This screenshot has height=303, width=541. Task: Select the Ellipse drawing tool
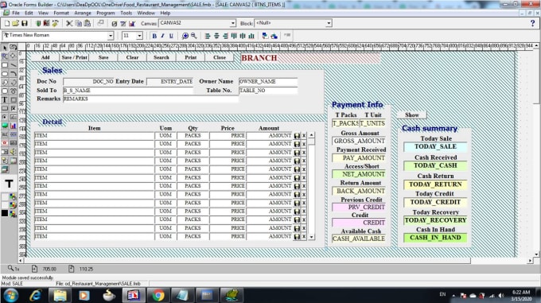5,74
